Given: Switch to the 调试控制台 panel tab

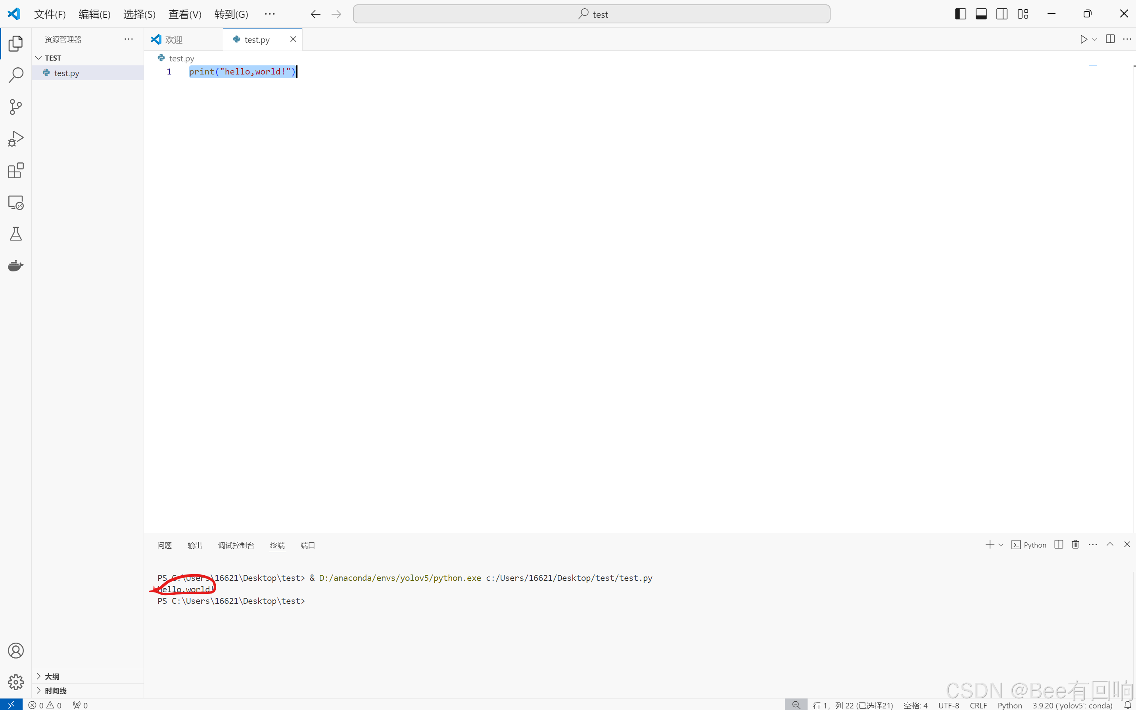Looking at the screenshot, I should point(236,545).
